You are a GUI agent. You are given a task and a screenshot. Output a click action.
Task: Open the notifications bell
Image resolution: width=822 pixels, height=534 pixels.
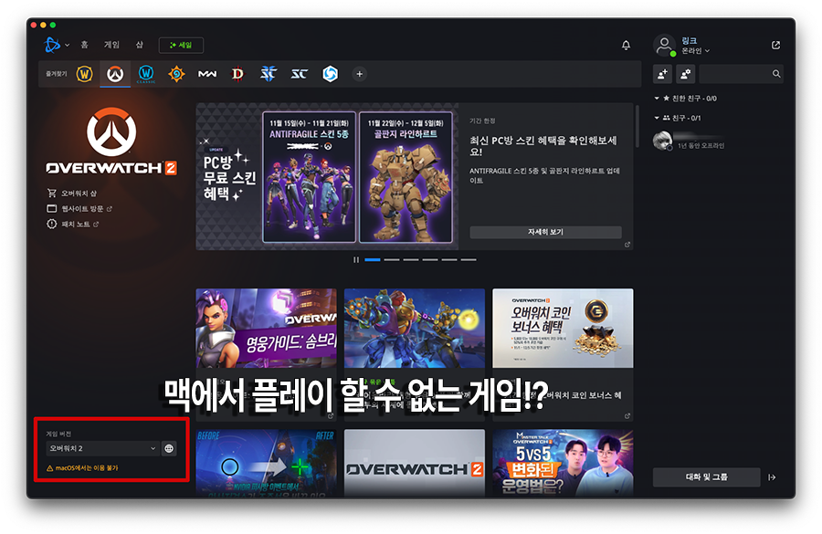pyautogui.click(x=626, y=46)
